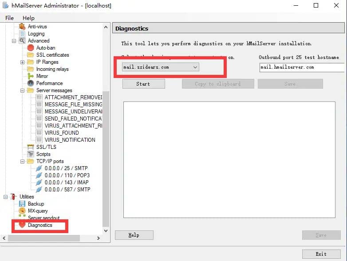Open the File menu
The image size is (347, 261).
pyautogui.click(x=9, y=18)
